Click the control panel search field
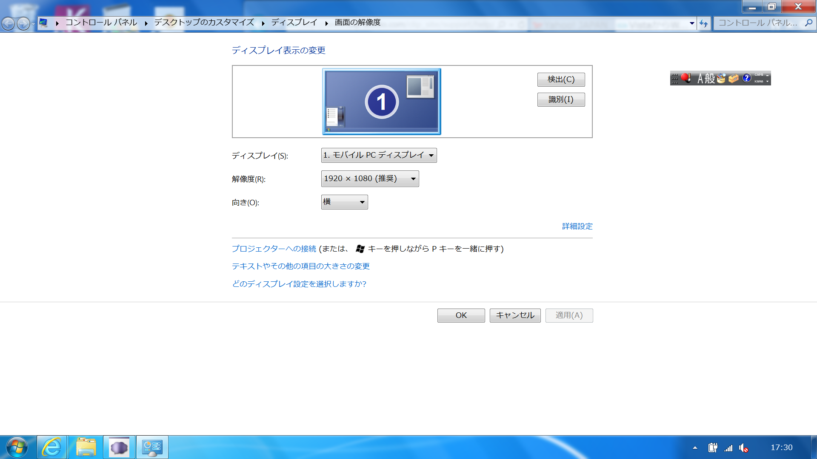This screenshot has height=459, width=817. tap(758, 23)
